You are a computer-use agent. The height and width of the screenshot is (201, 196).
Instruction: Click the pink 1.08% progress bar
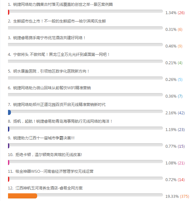pos(9,162)
